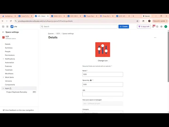The height and width of the screenshot is (127, 169).
Task: Open the Automation settings page
Action: [10, 62]
